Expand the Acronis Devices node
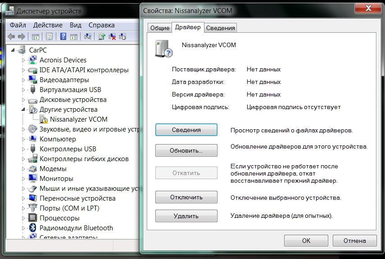 click(24, 60)
